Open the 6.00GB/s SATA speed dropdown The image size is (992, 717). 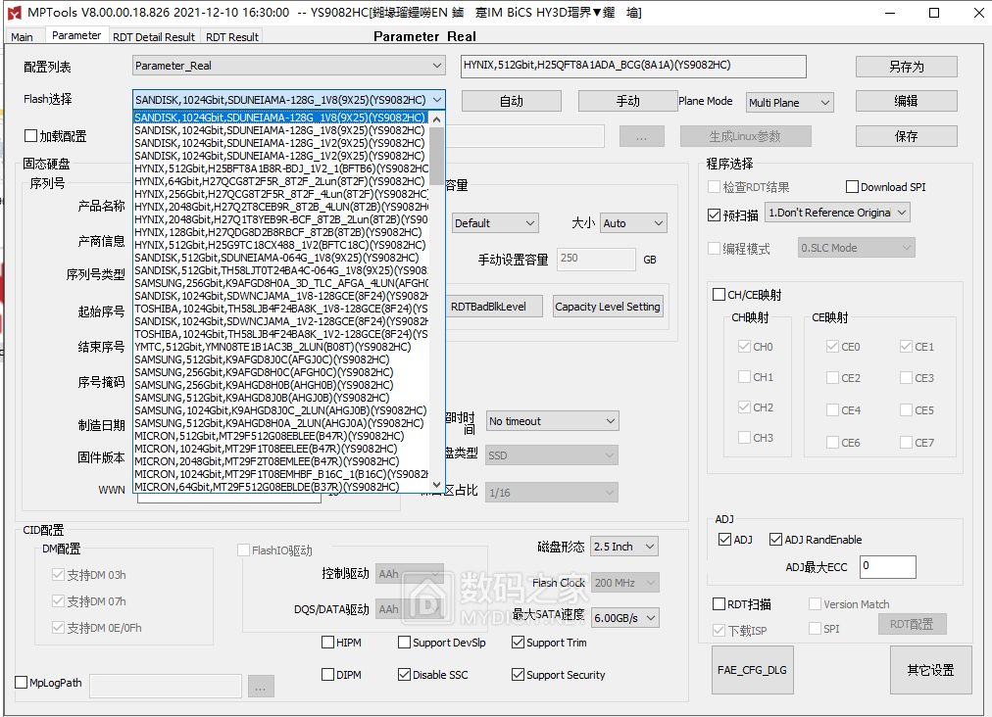click(624, 617)
